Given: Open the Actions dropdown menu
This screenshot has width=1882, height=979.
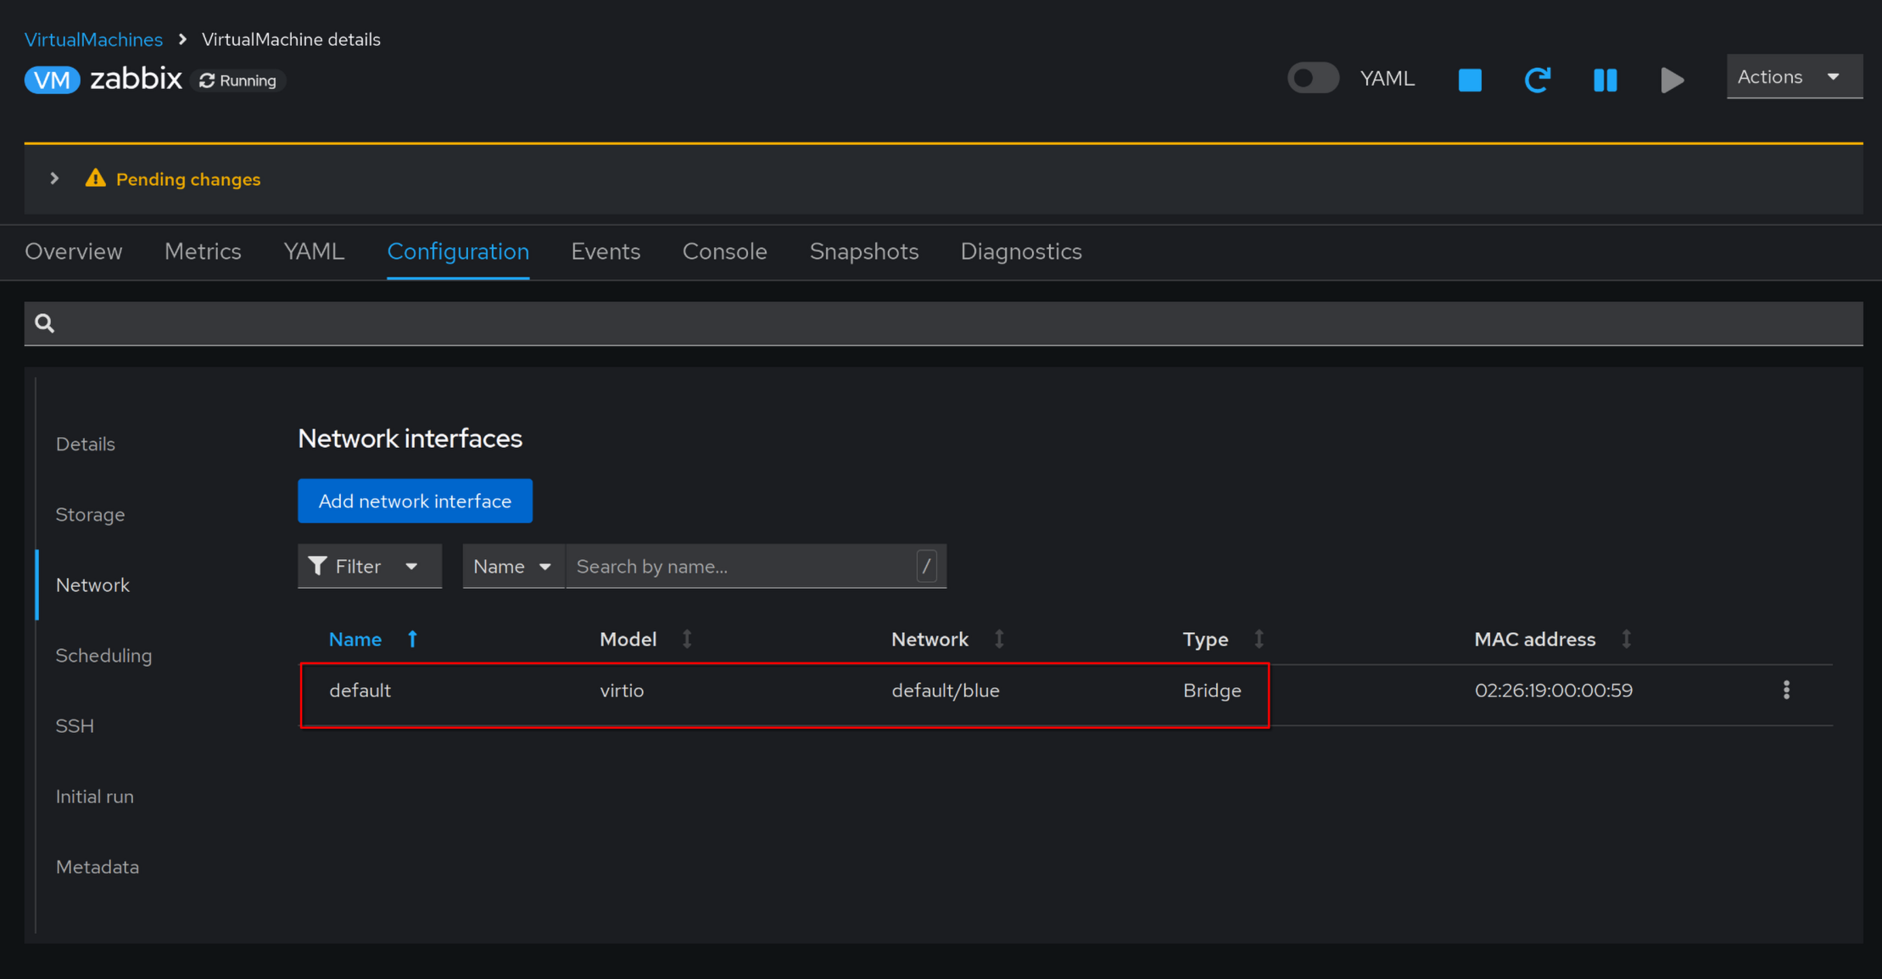Looking at the screenshot, I should click(x=1793, y=77).
